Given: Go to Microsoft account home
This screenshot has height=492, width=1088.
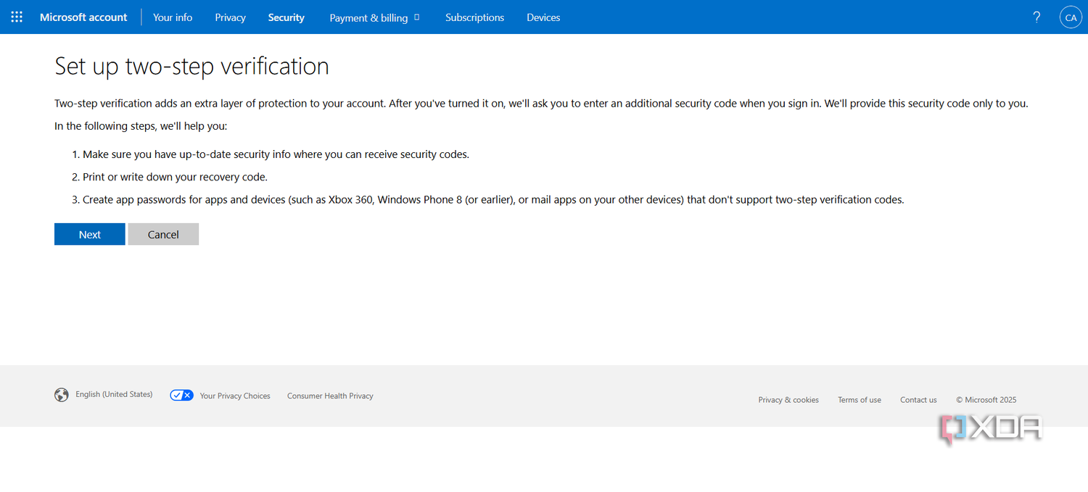Looking at the screenshot, I should pos(83,17).
